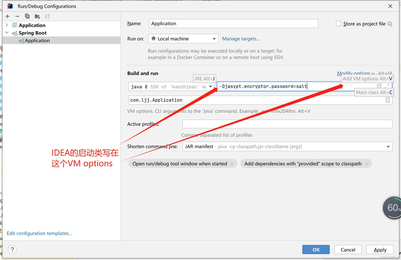Select the Application item under Spring Boot
The image size is (401, 260).
37,40
